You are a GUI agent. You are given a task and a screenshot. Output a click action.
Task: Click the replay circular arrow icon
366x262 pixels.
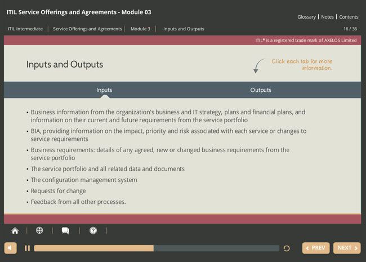click(x=287, y=248)
